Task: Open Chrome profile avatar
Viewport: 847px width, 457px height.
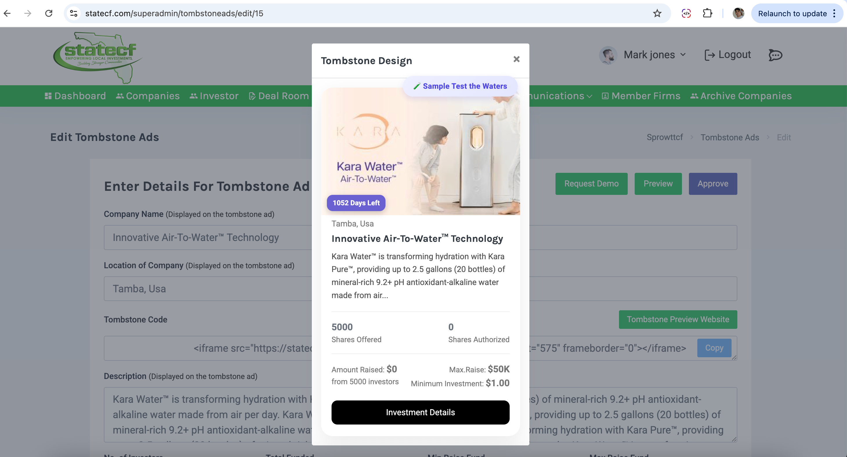Action: (738, 13)
